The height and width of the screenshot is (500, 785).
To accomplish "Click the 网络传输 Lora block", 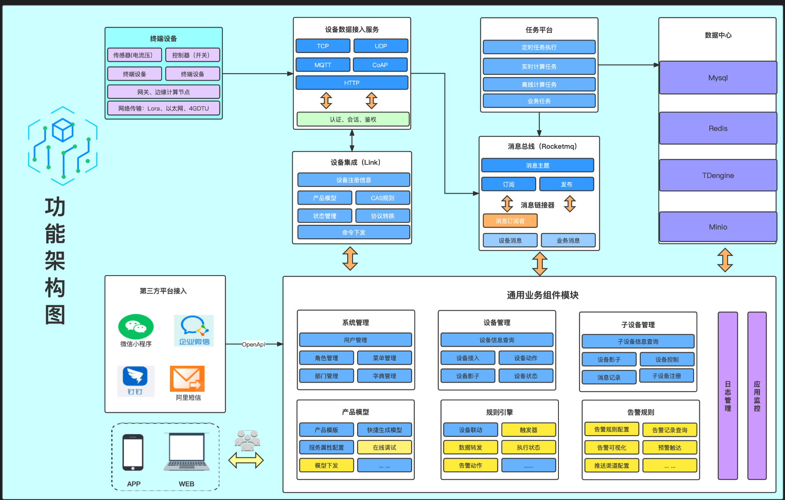I will click(x=164, y=108).
